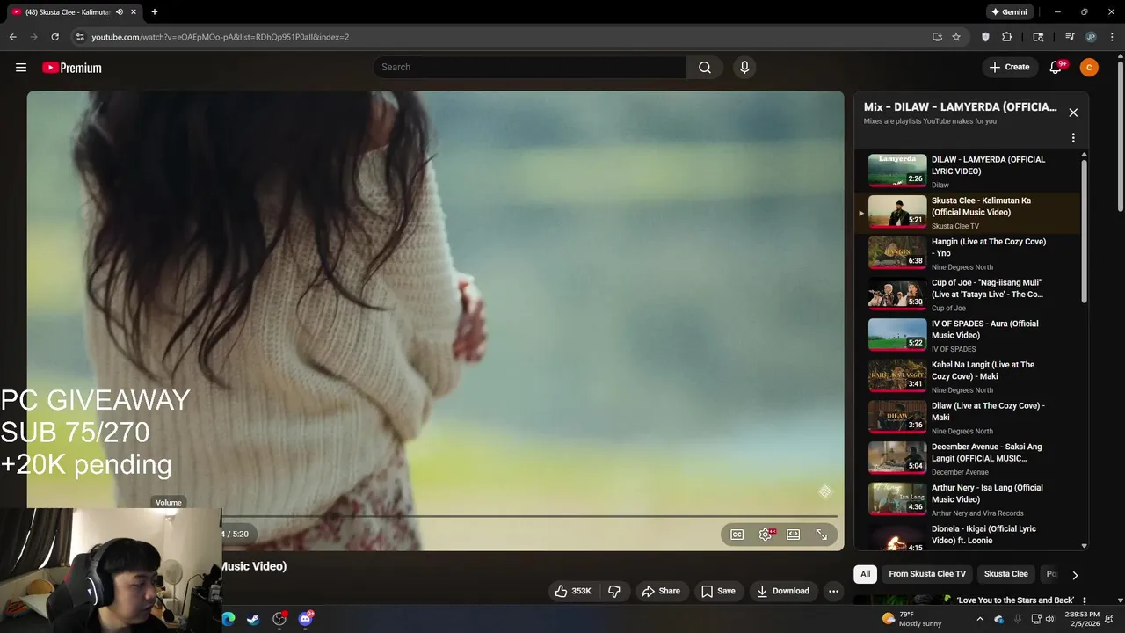Screen dimensions: 1125x633
Task: Go to the YouTube Premium home logo
Action: [72, 68]
